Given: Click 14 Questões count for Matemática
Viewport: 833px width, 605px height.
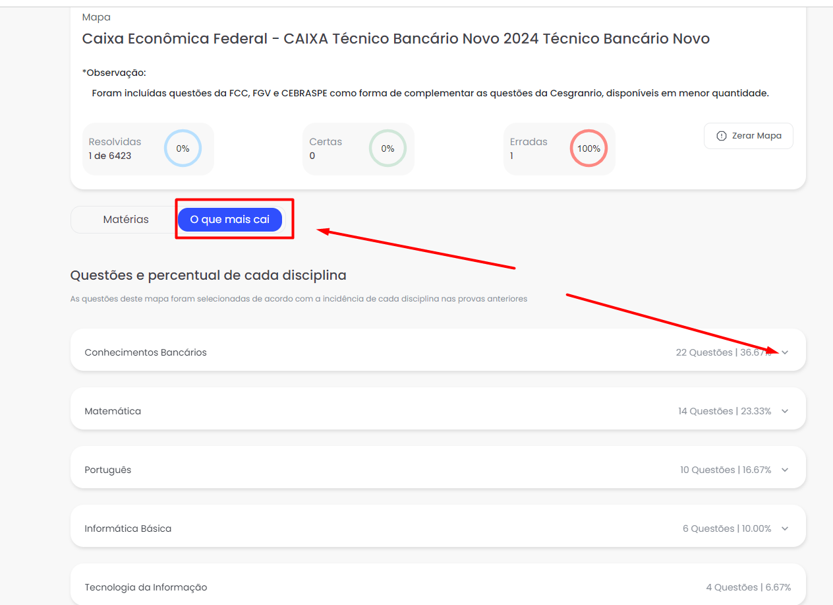Looking at the screenshot, I should [705, 411].
